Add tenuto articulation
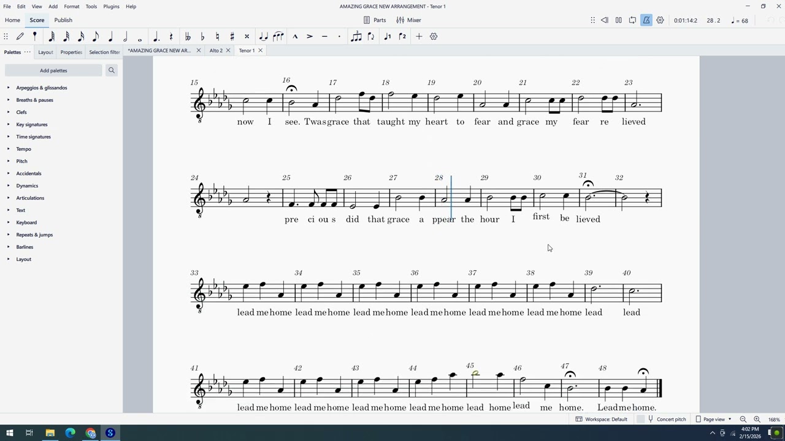Viewport: 785px width, 441px height. (x=324, y=37)
